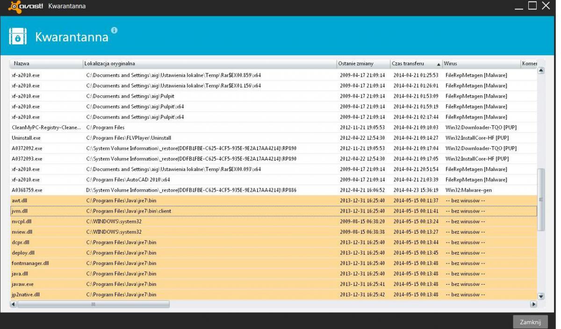The height and width of the screenshot is (329, 561).
Task: Click the horizontal scrollbar left arrow
Action: (x=13, y=304)
